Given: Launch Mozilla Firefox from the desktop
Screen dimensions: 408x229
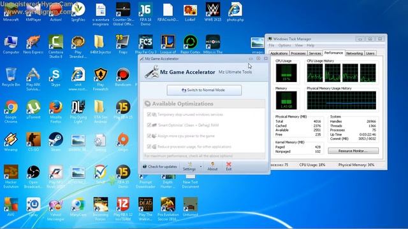Looking at the screenshot, I should click(x=55, y=112).
